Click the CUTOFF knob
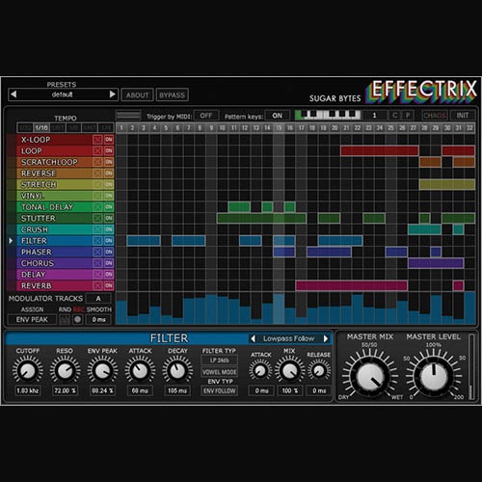Screen dimensions: 482x482 (x=28, y=371)
